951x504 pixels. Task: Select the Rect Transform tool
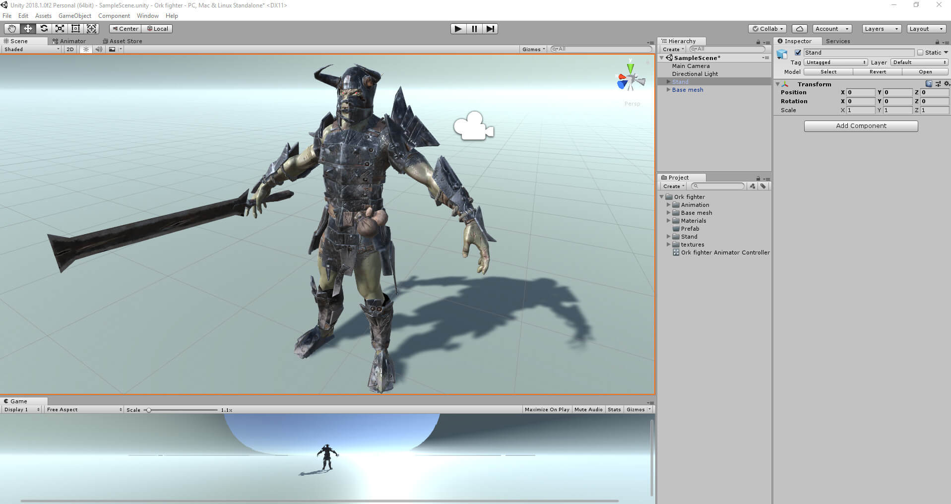tap(75, 29)
